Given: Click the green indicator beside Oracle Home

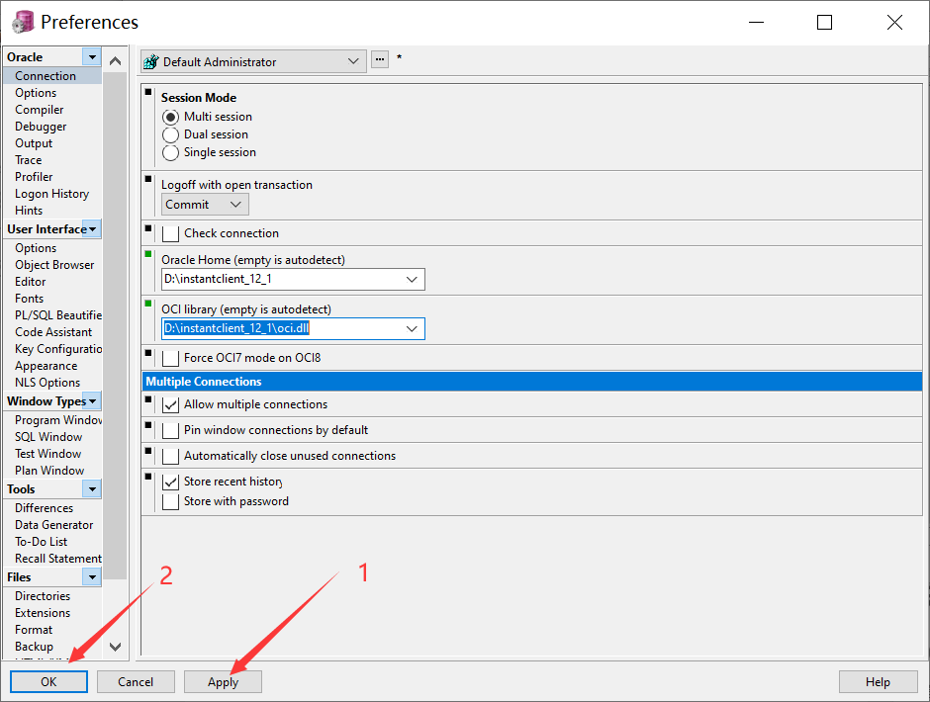Looking at the screenshot, I should pos(148,254).
